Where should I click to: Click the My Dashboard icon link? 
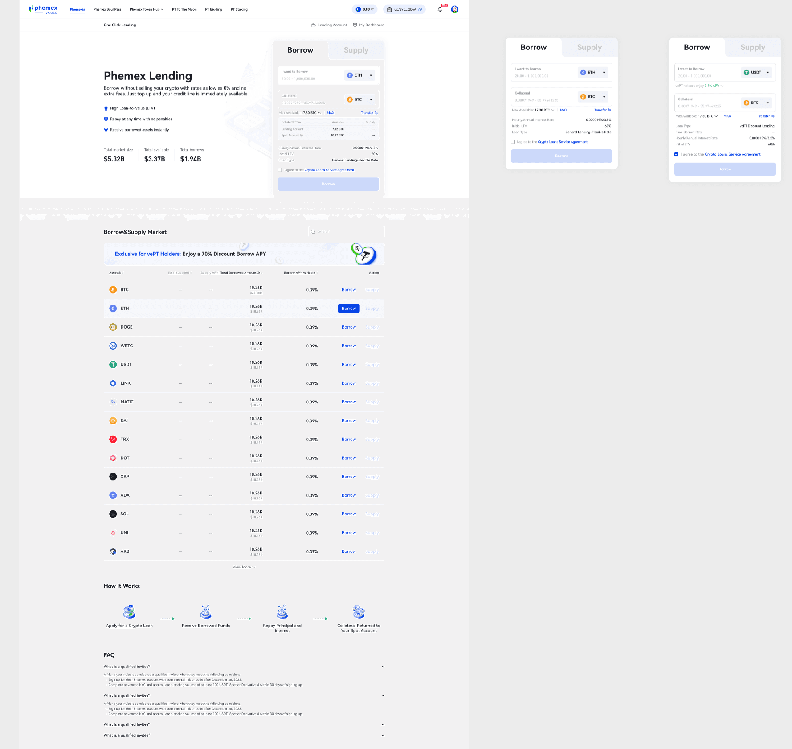tap(355, 25)
